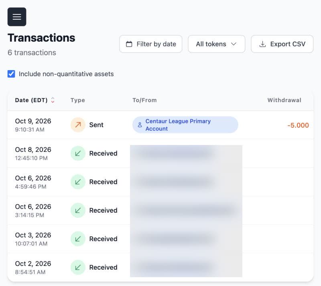Click the Received icon at 4:59:46 PM

click(78, 182)
